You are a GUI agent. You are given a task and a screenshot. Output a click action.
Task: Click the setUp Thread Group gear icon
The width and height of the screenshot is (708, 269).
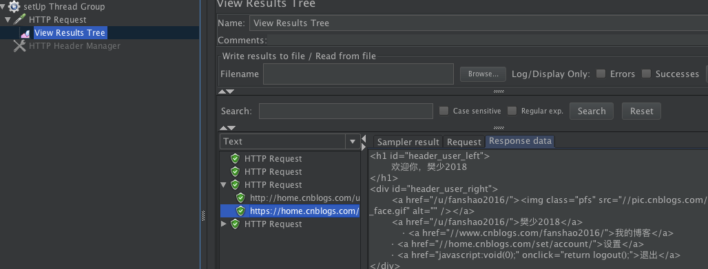point(14,6)
